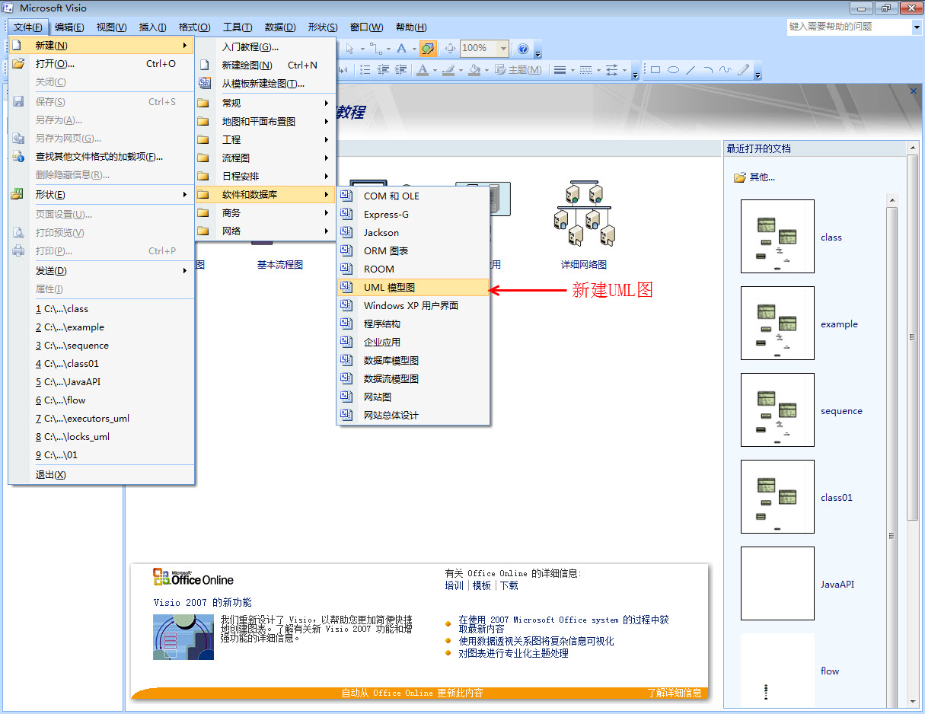Screen dimensions: 925x714
Task: Open the 帮助(H) menu
Action: tap(410, 27)
